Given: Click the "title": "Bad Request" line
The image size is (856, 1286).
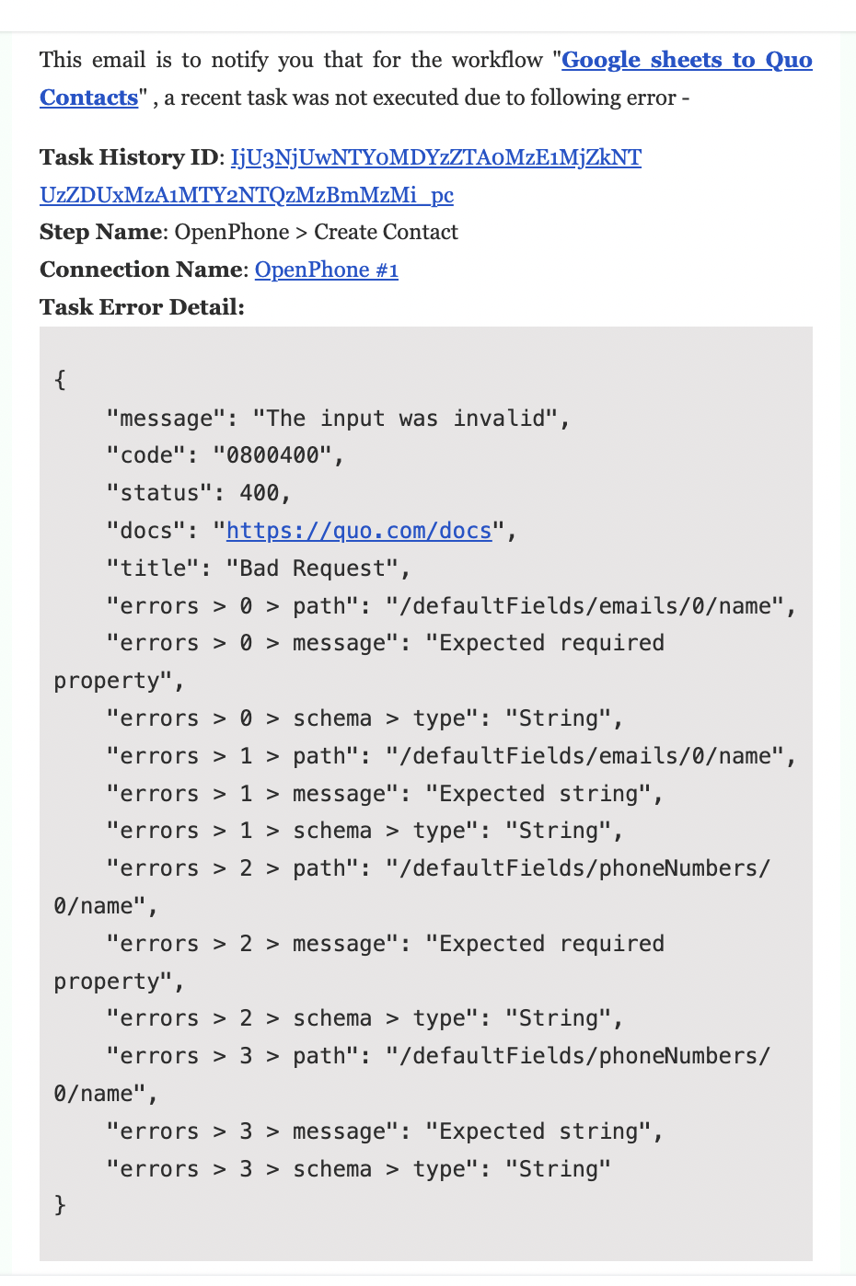Looking at the screenshot, I should (x=259, y=568).
